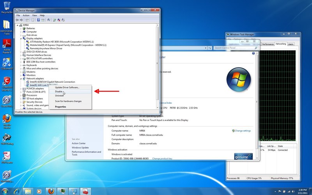Click the help icon in Control Panel window
Screen dimensions: 312x195
click(x=253, y=53)
